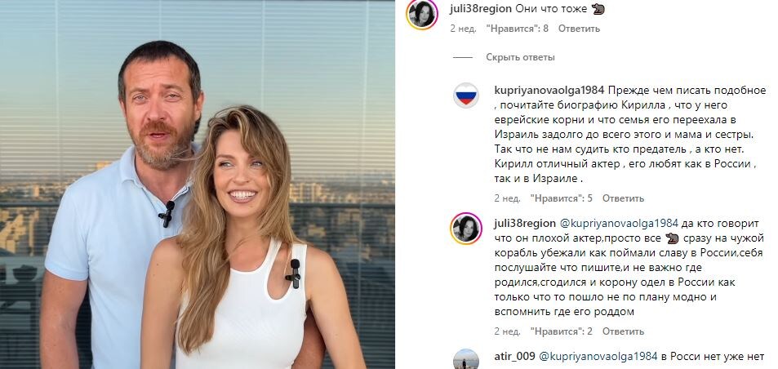The image size is (778, 369).
Task: Reply to top juli38region comment
Action: [x=579, y=29]
